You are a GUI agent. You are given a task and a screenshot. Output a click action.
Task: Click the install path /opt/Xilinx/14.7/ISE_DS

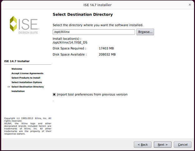point(70,43)
